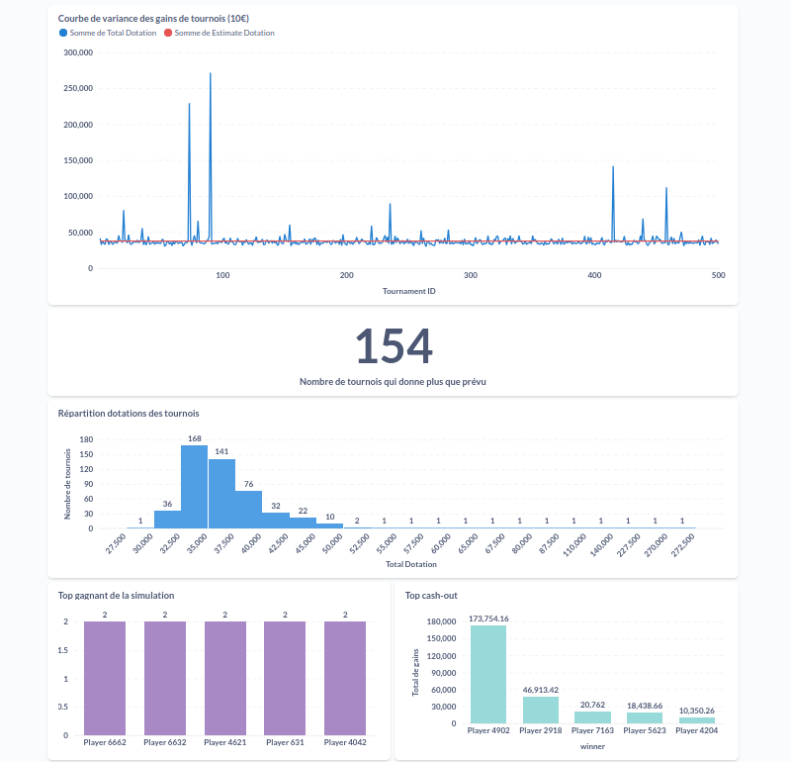The width and height of the screenshot is (791, 762).
Task: Click the 18,438.66 value label
Action: [645, 706]
